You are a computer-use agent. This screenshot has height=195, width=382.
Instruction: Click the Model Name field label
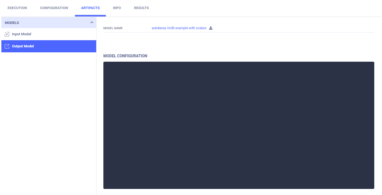tap(113, 28)
